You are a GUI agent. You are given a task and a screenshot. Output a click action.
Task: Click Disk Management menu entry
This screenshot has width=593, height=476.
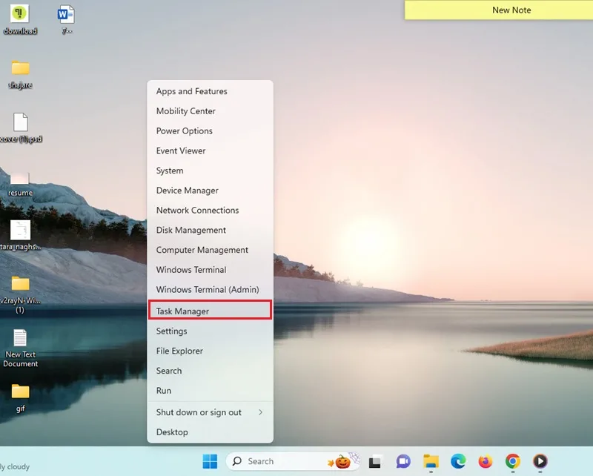(x=210, y=230)
